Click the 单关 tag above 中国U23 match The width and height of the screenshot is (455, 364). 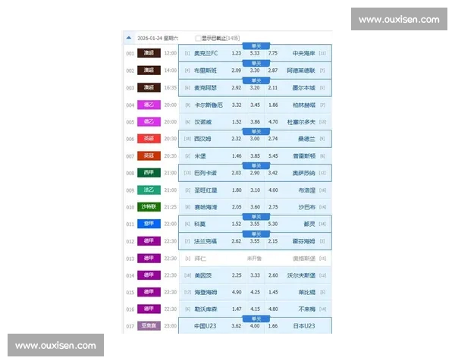coord(255,318)
